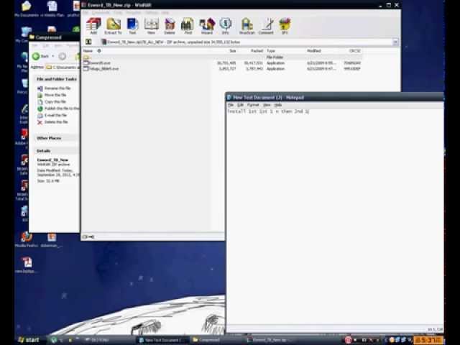
Task: Click the VirusScan icon in WinRAR
Action: (247, 26)
